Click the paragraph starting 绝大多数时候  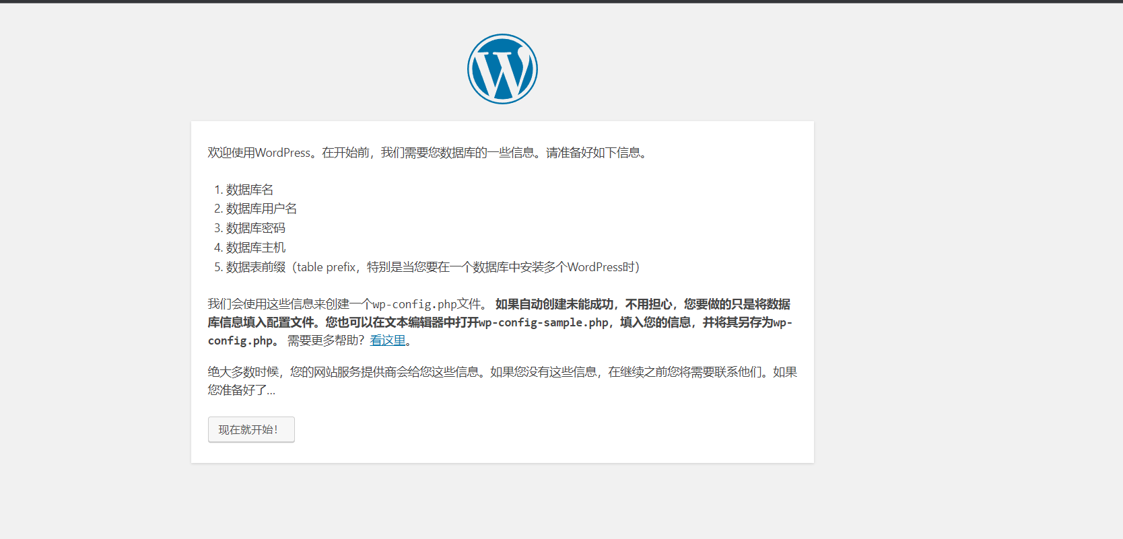[x=502, y=381]
